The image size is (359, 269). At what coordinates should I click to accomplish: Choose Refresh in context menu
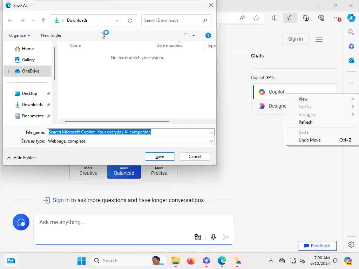(322, 122)
